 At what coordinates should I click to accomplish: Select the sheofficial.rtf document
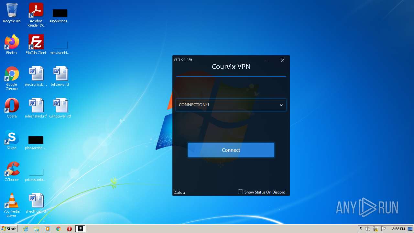[x=36, y=203]
